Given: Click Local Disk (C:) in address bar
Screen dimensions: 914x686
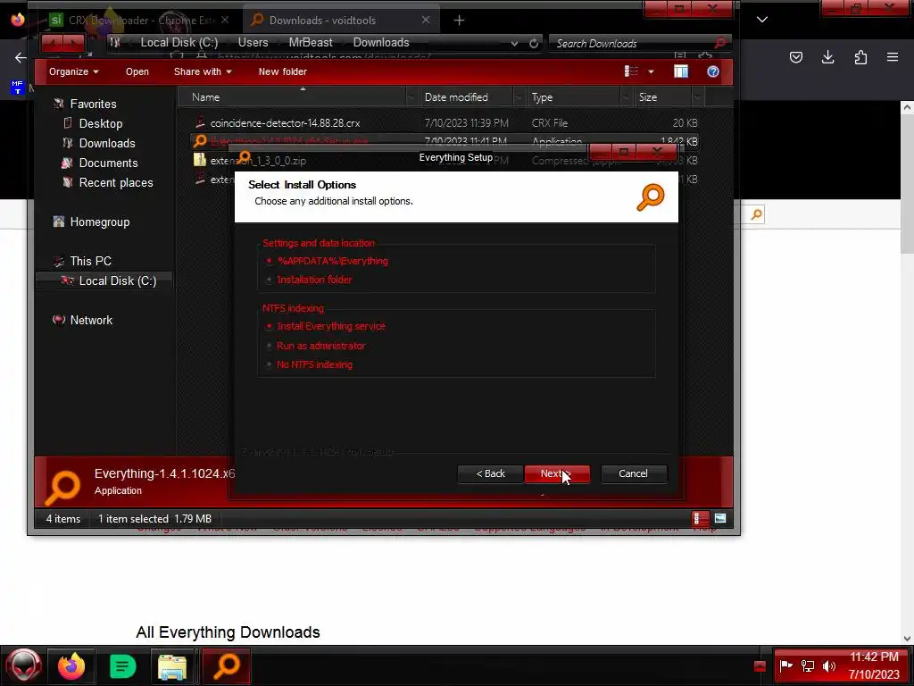Looking at the screenshot, I should tap(179, 43).
